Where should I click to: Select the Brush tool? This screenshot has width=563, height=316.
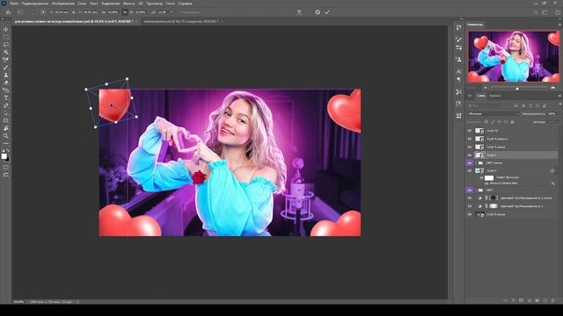tap(6, 68)
